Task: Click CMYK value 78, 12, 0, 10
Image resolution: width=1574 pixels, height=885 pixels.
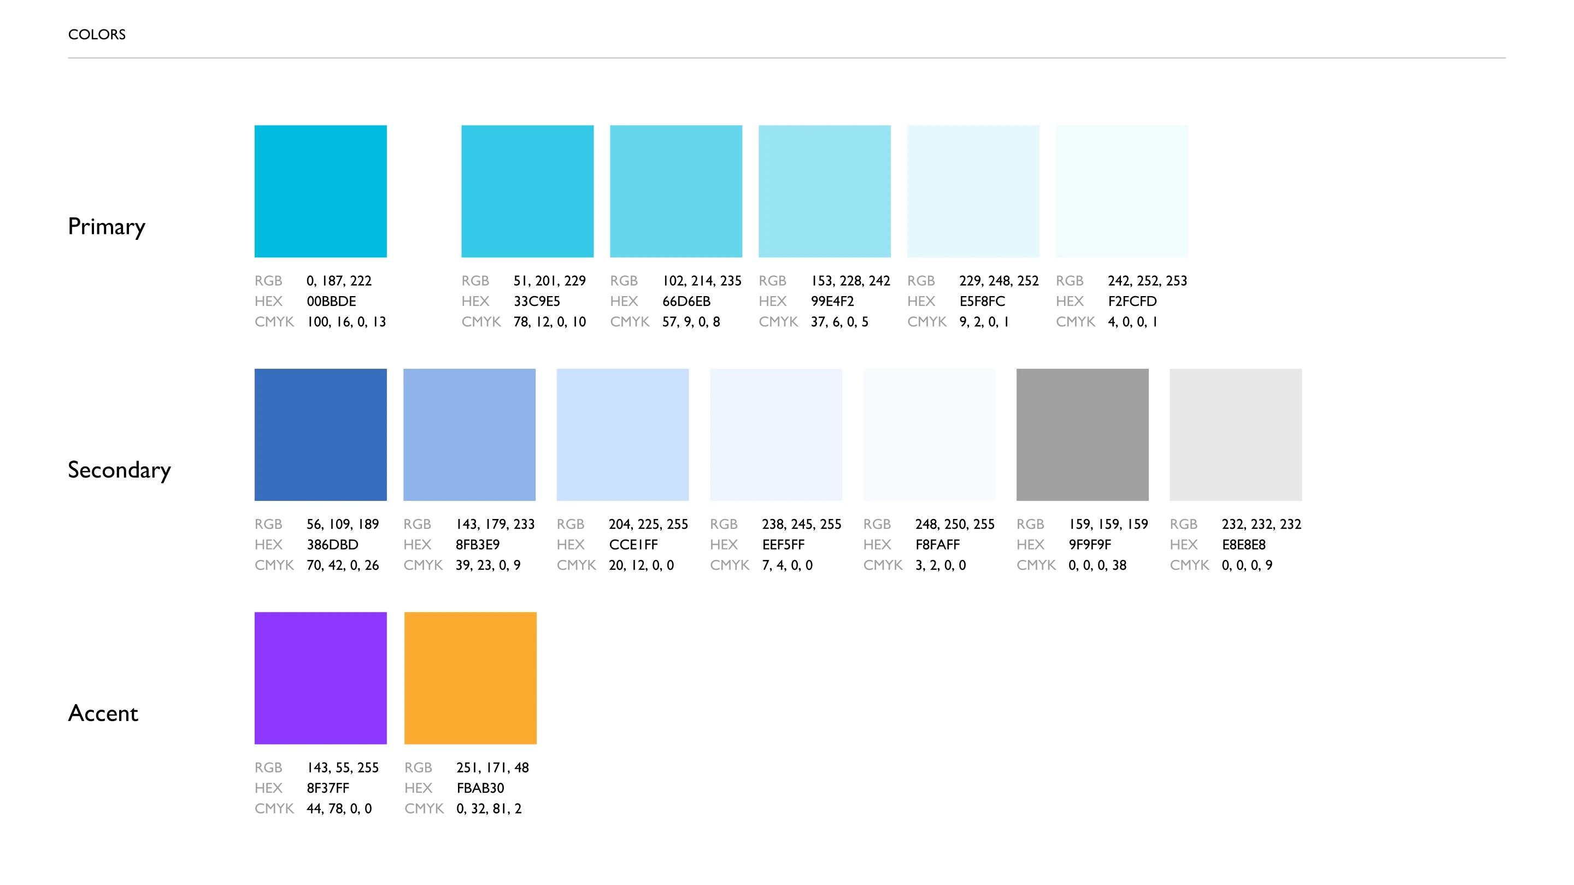Action: [549, 322]
